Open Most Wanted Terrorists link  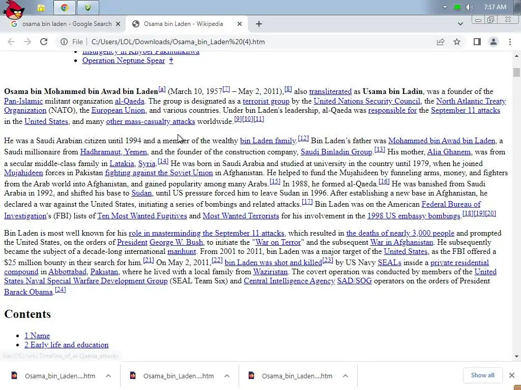click(241, 216)
